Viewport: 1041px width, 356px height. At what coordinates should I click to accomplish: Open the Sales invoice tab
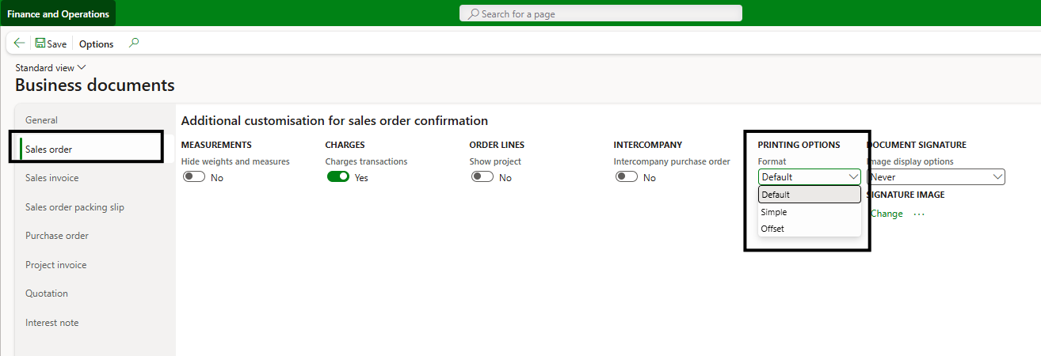pos(52,178)
